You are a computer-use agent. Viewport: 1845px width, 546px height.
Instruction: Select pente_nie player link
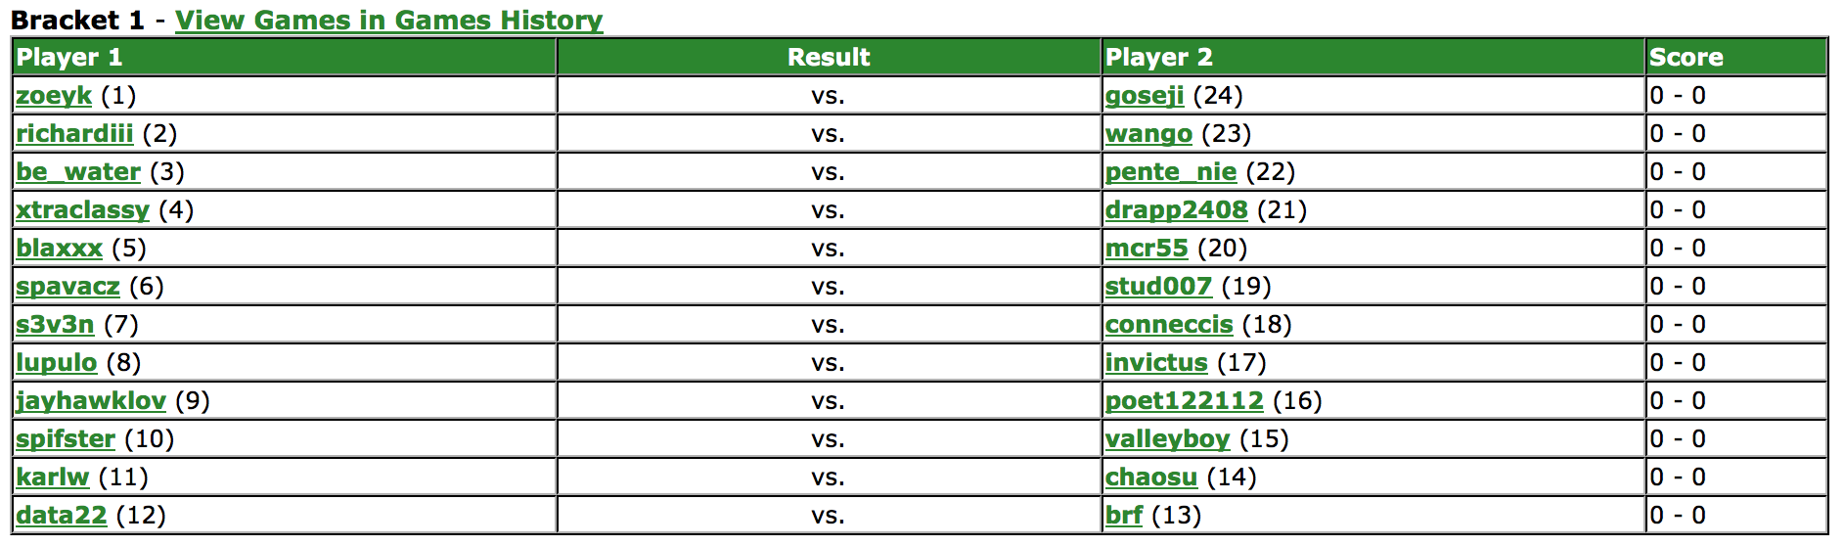pos(1171,172)
